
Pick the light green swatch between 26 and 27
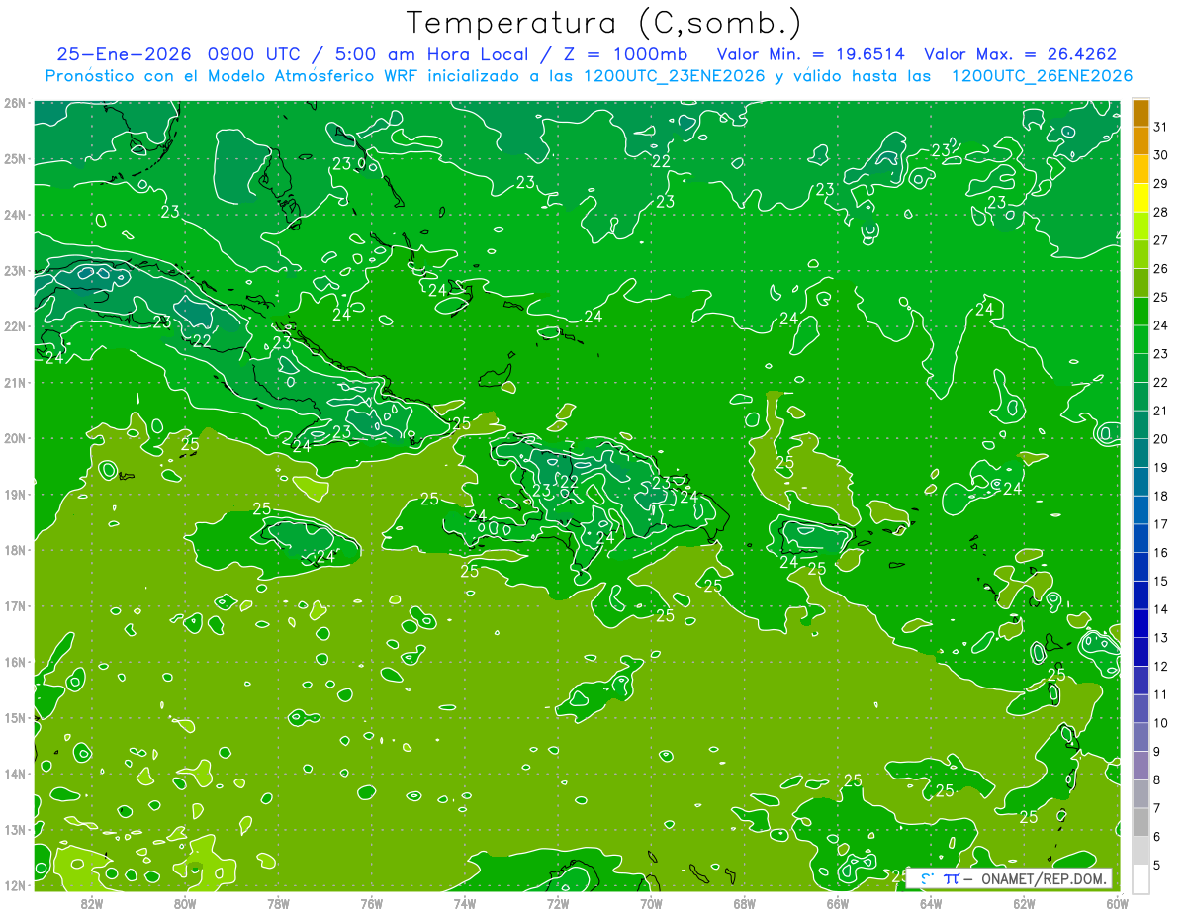tap(1141, 254)
